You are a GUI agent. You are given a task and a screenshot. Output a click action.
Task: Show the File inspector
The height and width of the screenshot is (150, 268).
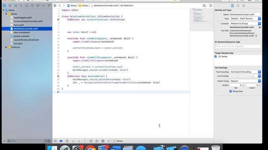[232, 6]
